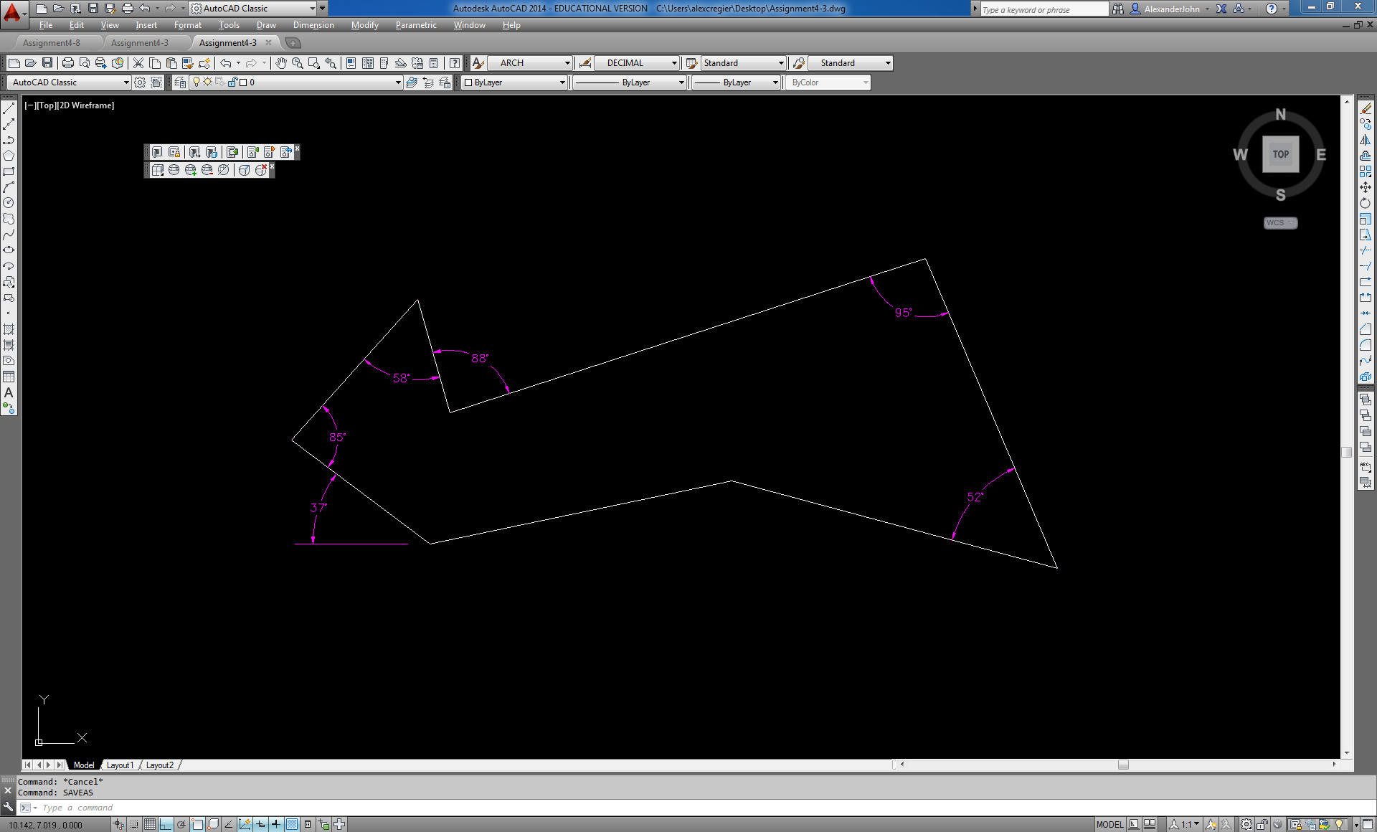Open Print Preview
The image size is (1377, 832).
(x=84, y=63)
